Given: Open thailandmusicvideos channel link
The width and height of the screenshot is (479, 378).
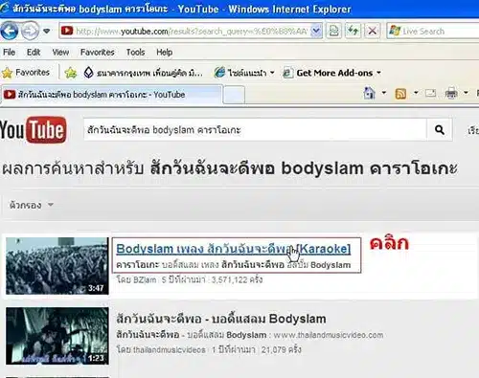Looking at the screenshot, I should 170,350.
